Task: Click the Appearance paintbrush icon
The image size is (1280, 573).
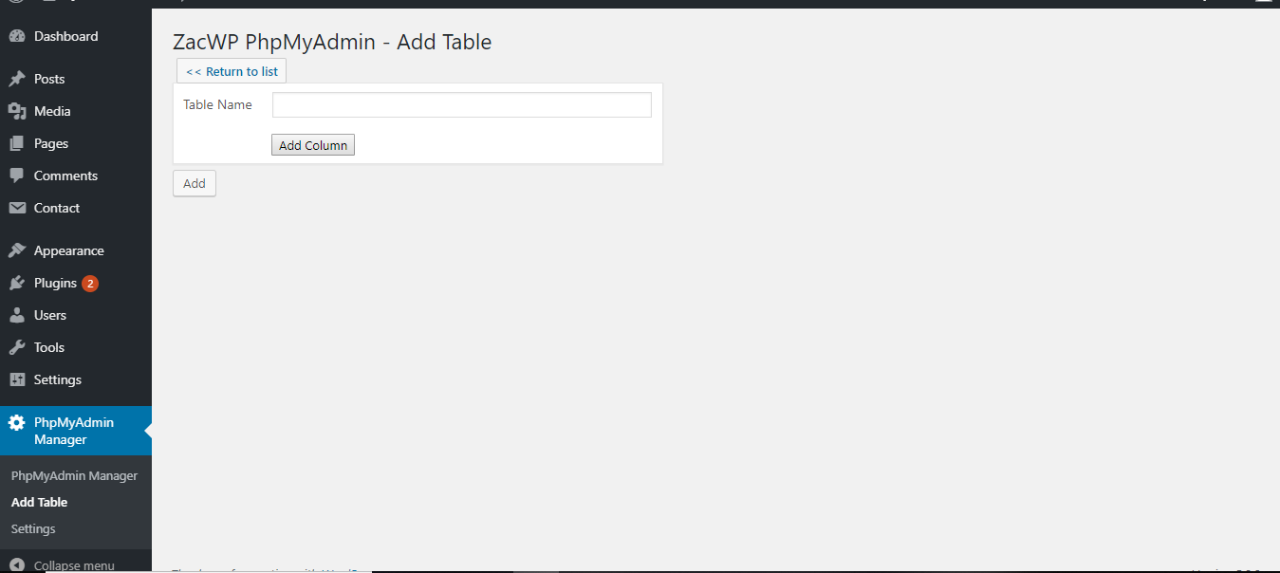Action: [16, 250]
